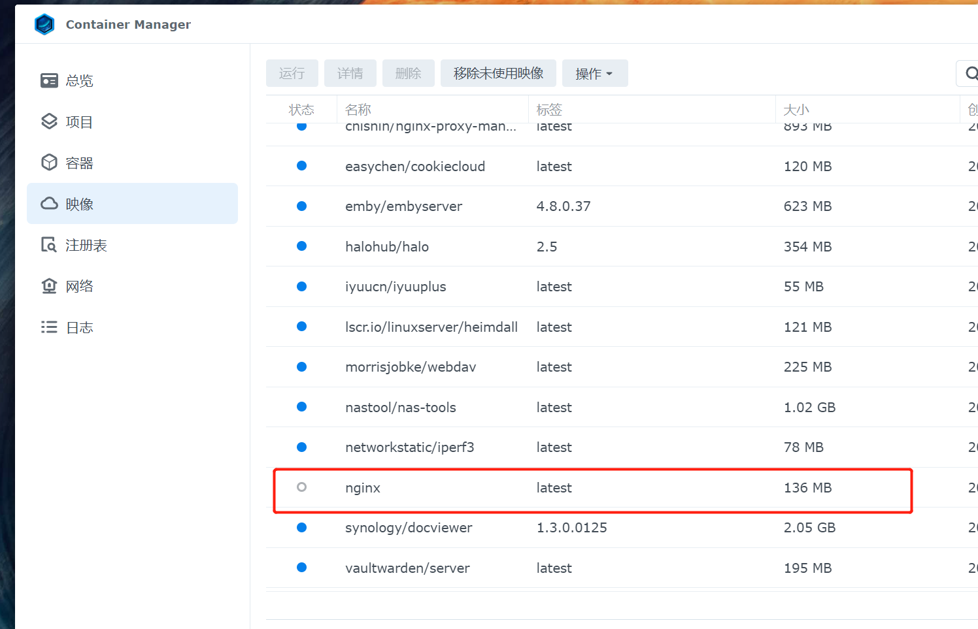978x629 pixels.
Task: Sort by the 标签 tag column header
Action: coord(652,110)
